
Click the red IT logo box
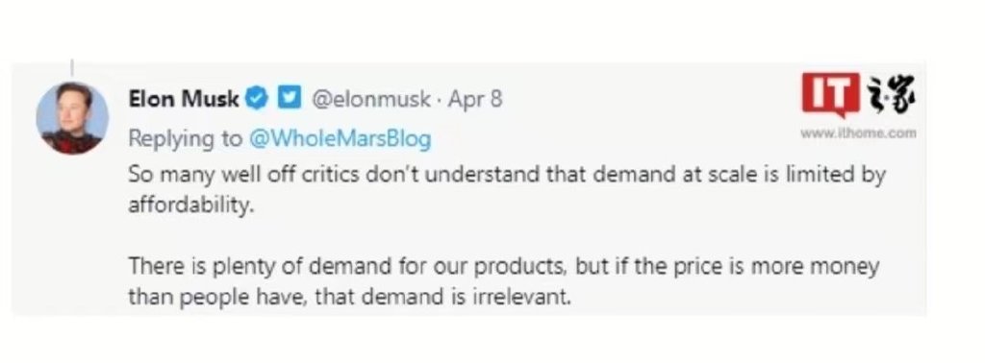pyautogui.click(x=830, y=95)
